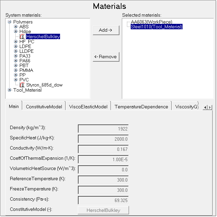The image size is (217, 217).
Task: Select the Hdpe tree entry
Action: coord(25,32)
